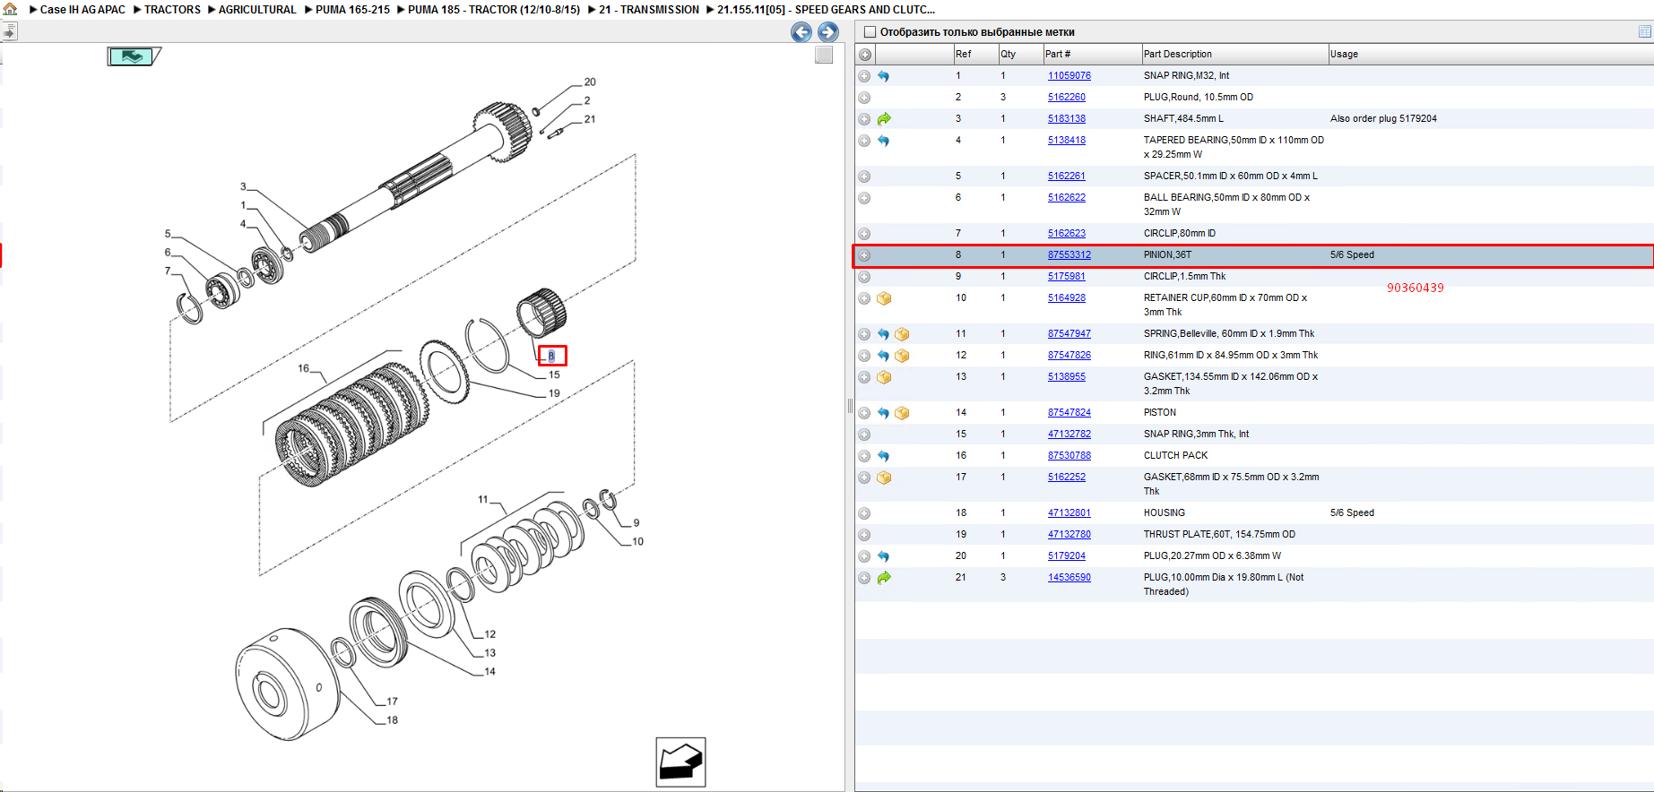Open the TRACTORS breadcrumb
The height and width of the screenshot is (792, 1654).
click(x=172, y=10)
